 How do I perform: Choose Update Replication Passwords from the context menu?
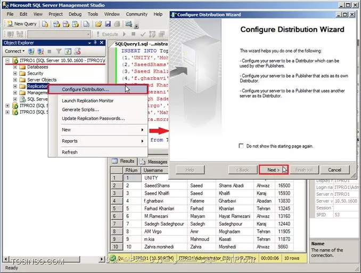[x=98, y=118]
